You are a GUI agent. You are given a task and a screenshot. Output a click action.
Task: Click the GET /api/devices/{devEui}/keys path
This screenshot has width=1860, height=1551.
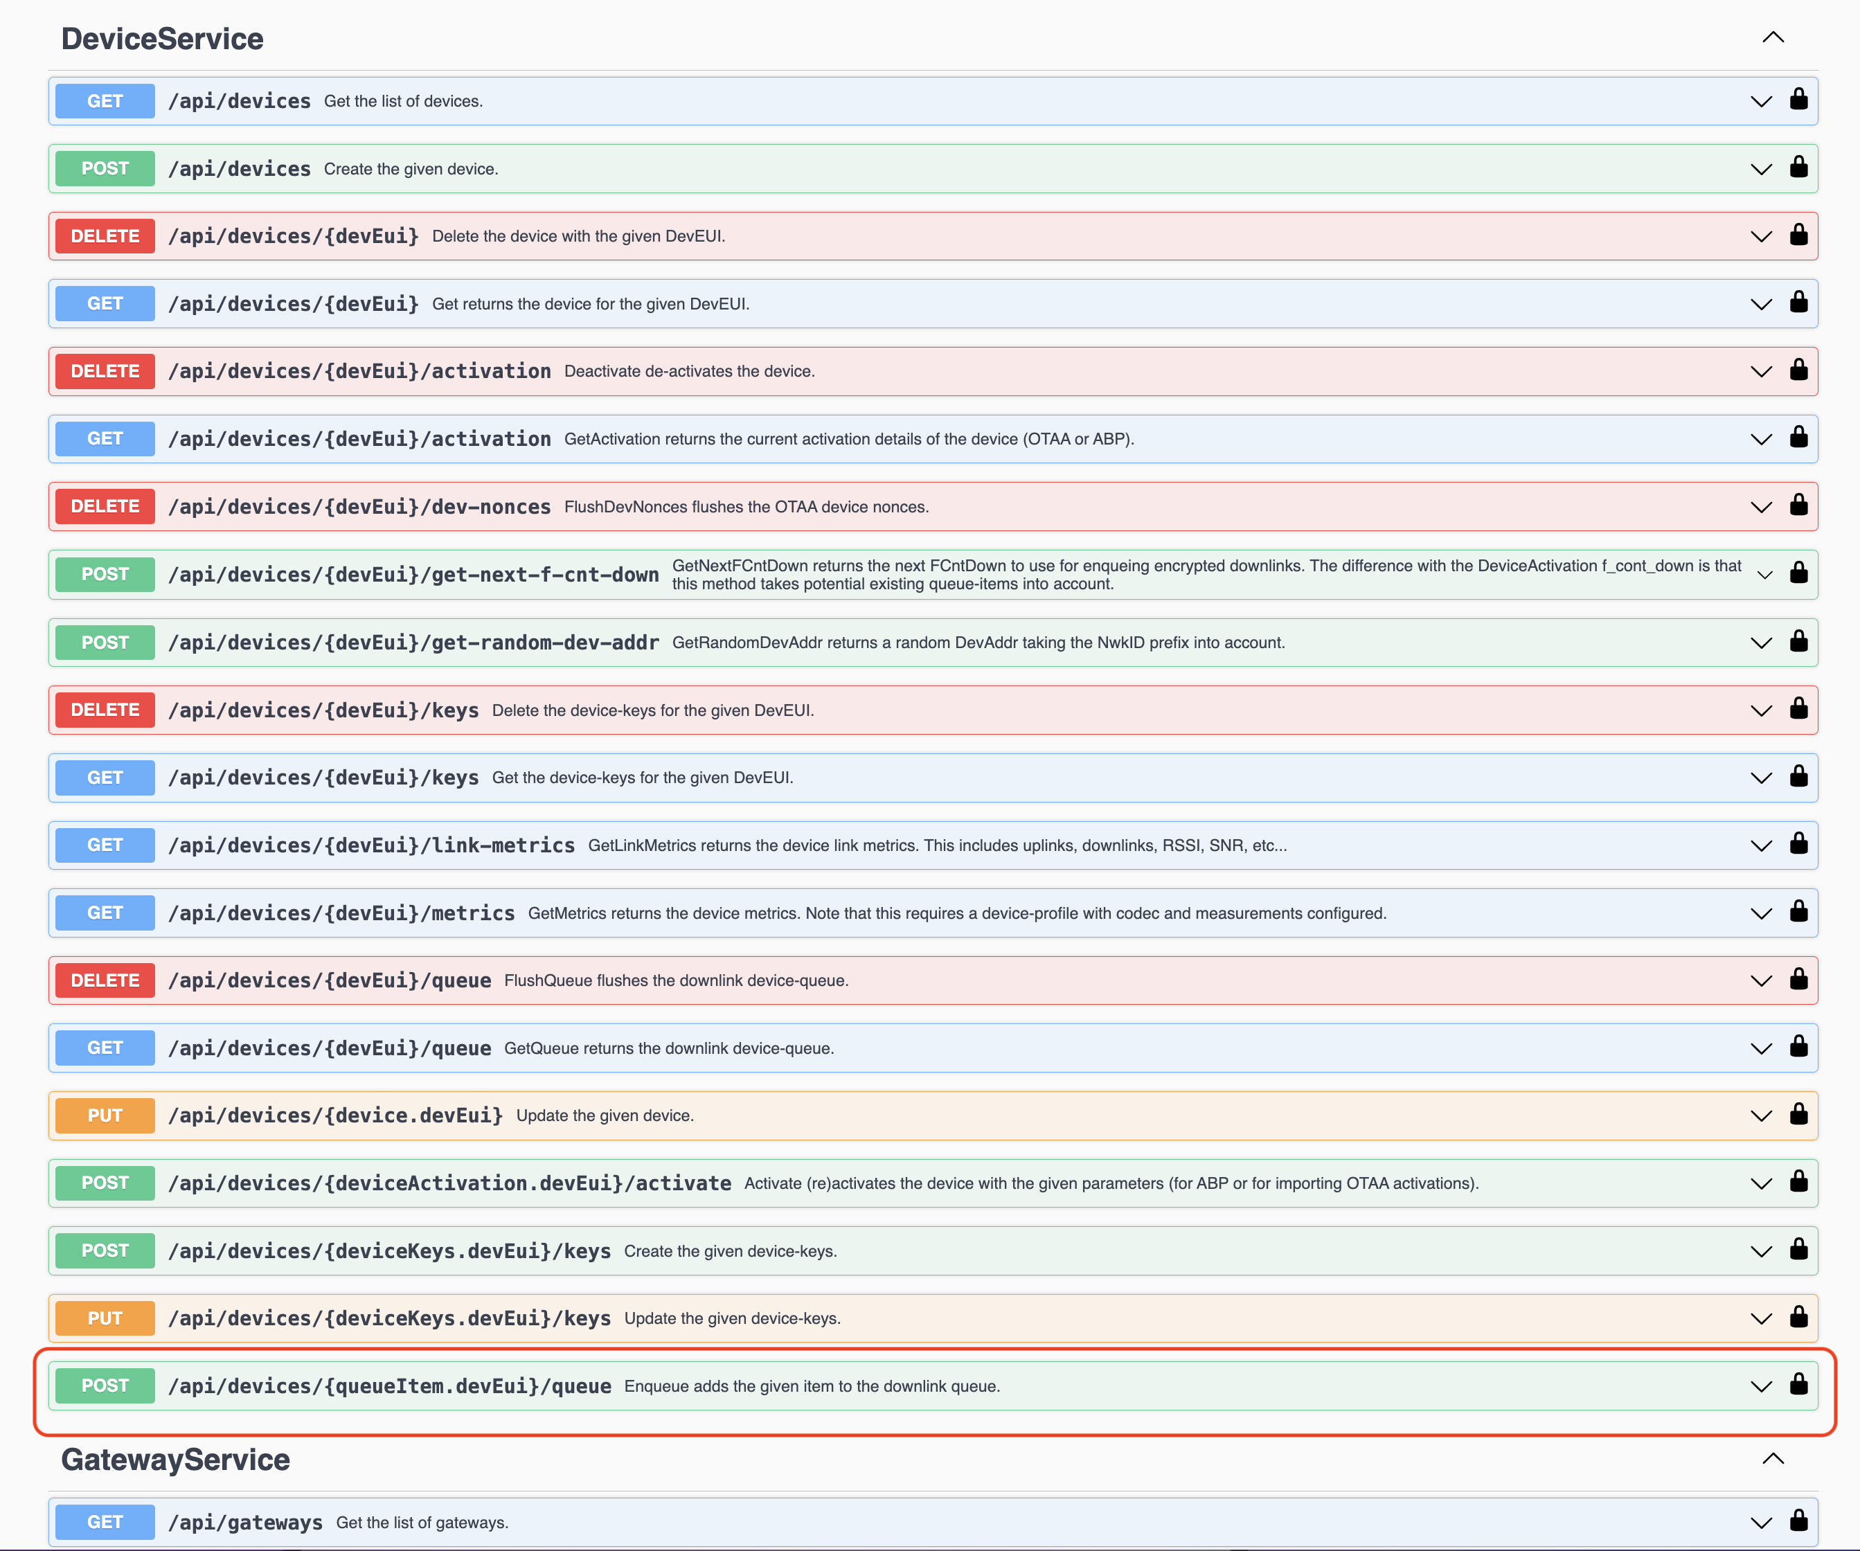[x=323, y=778]
